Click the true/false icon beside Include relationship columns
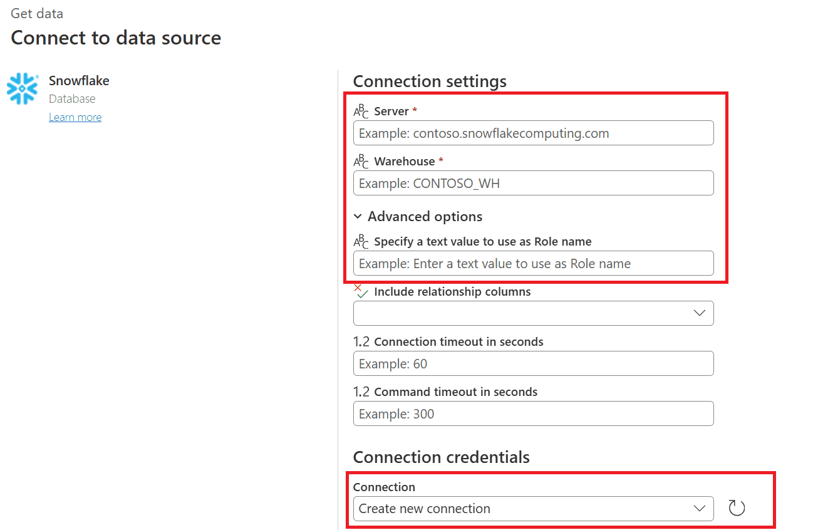The image size is (813, 530). (361, 291)
